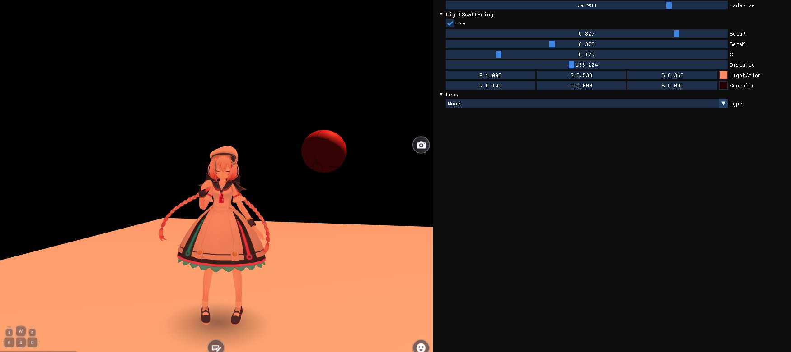Click the LightColor B:0.368 field
The image size is (791, 352).
point(672,75)
